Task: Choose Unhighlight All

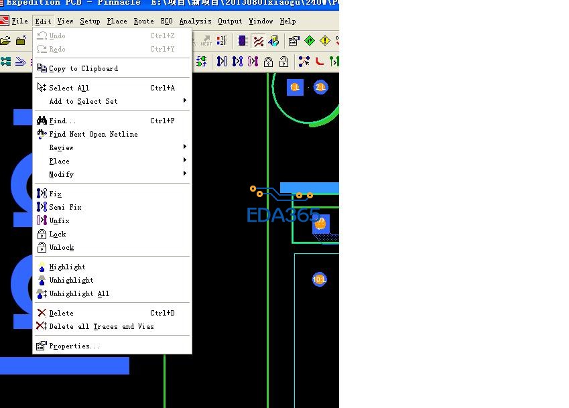Action: [x=112, y=293]
